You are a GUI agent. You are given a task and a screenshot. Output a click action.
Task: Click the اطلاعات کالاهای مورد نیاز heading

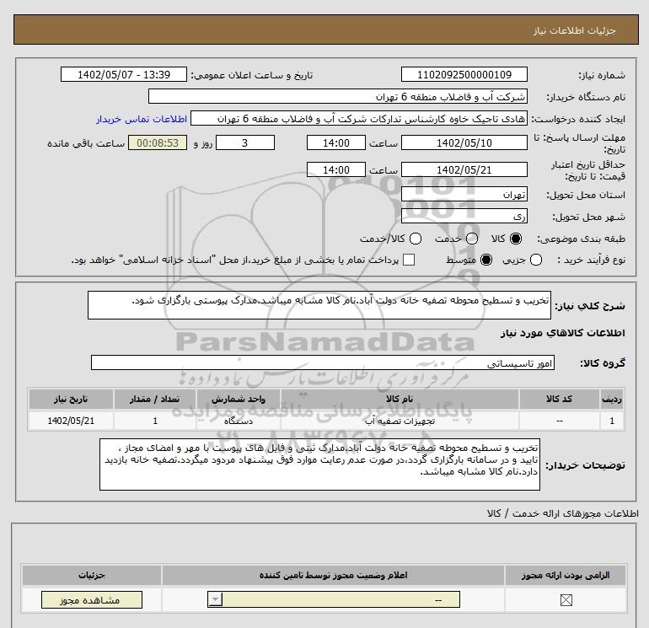[563, 333]
